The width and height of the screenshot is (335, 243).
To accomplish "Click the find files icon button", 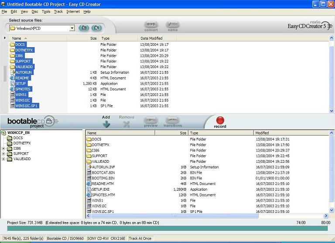I will click(96, 28).
